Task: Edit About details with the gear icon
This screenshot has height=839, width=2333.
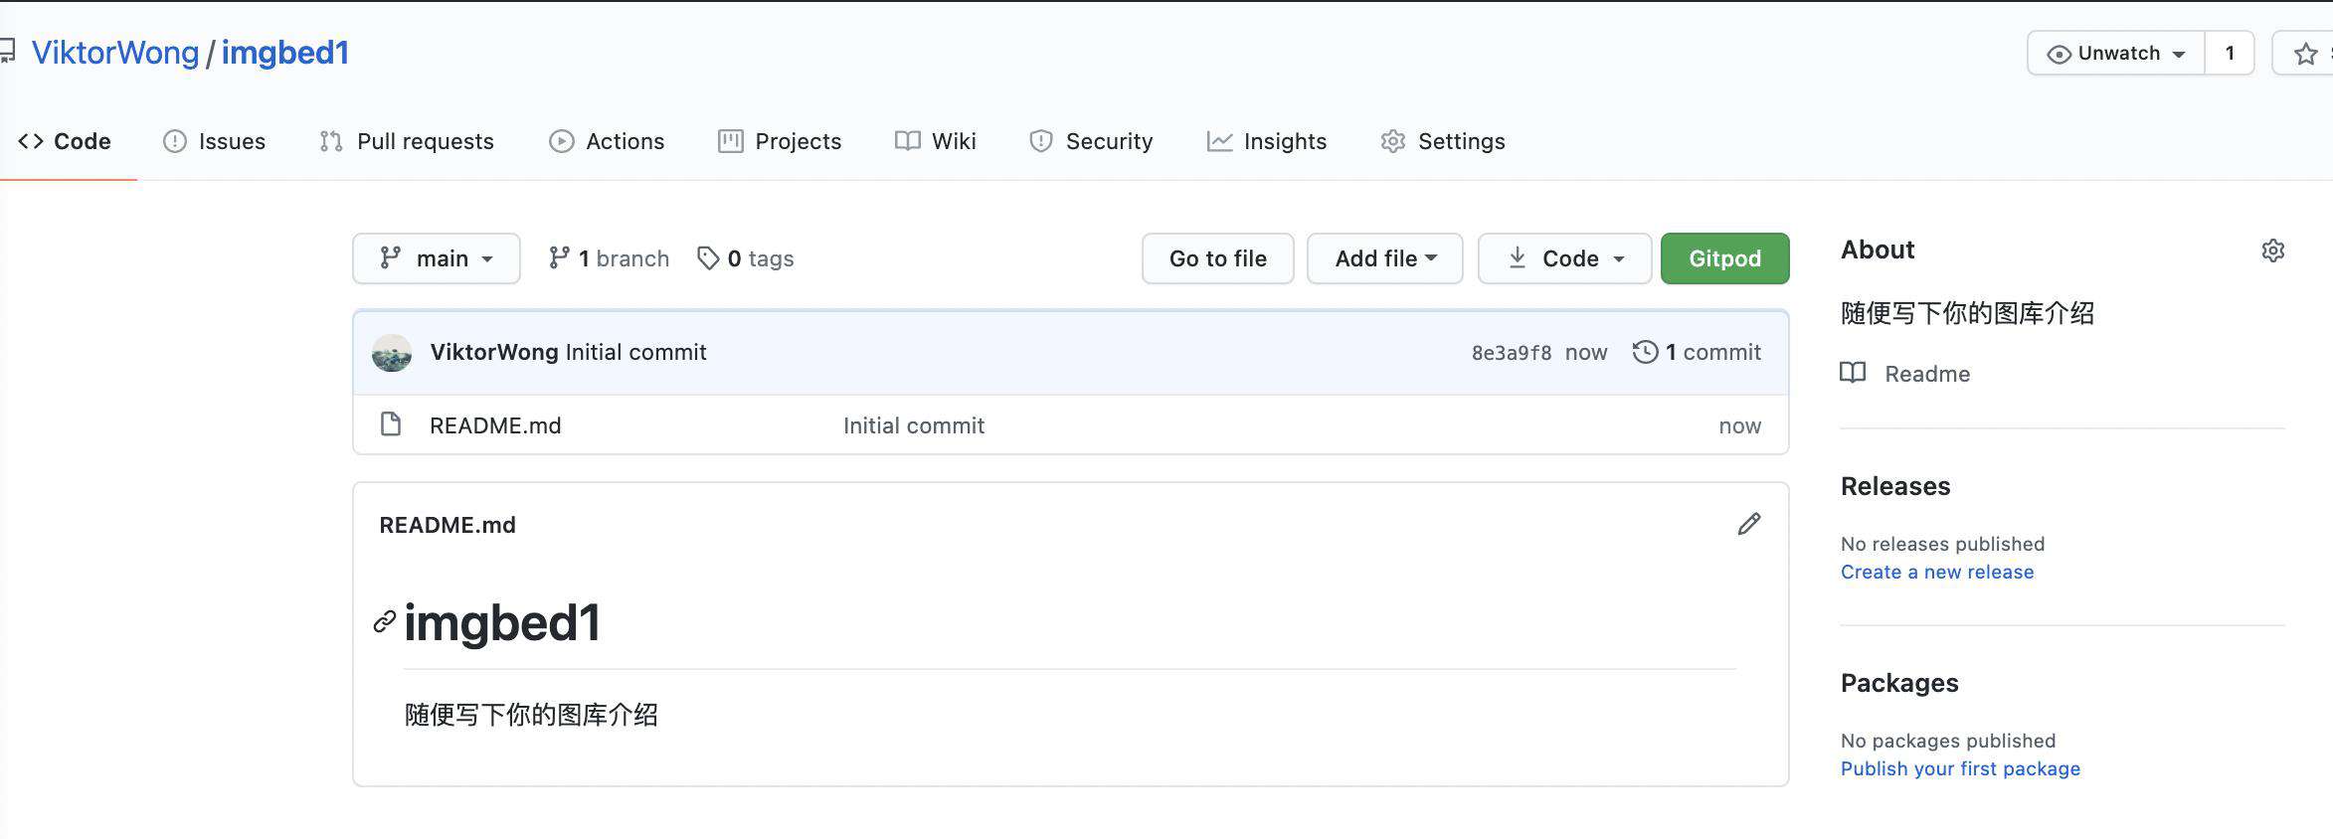Action: pos(2273,251)
